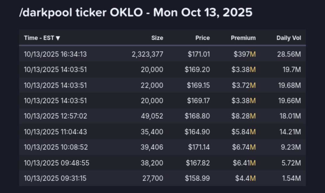Select the 16:34:13 trade row timestamp
Image resolution: width=325 pixels, height=193 pixels.
[x=55, y=54]
